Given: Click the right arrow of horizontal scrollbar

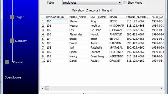Looking at the screenshot, I should [162, 88].
